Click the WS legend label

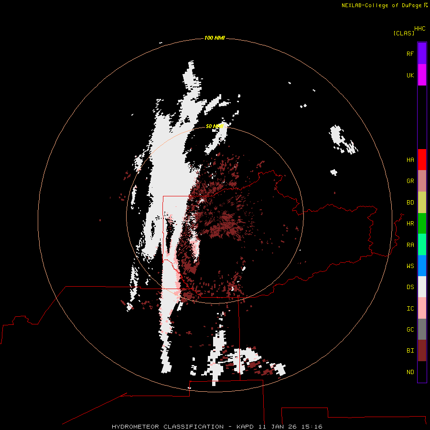(410, 266)
